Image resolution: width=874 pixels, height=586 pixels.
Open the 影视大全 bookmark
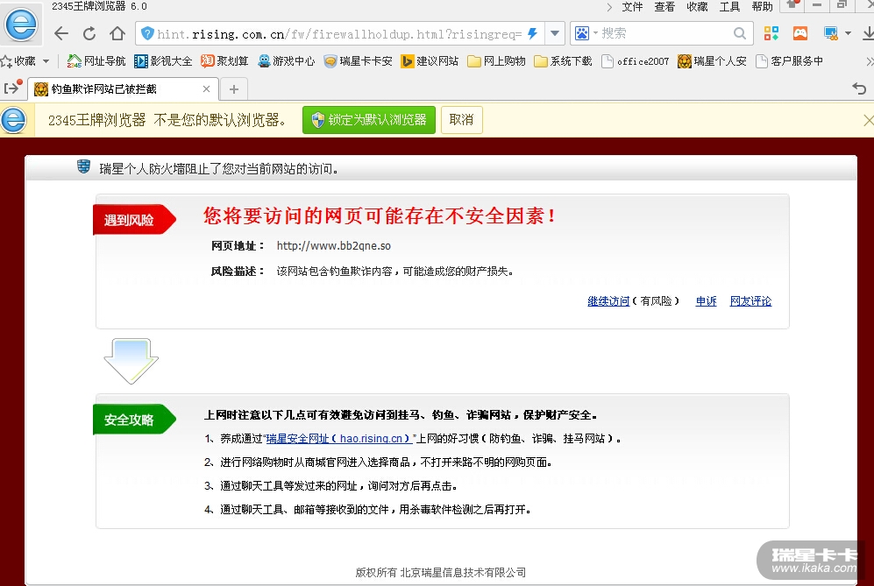(x=163, y=61)
